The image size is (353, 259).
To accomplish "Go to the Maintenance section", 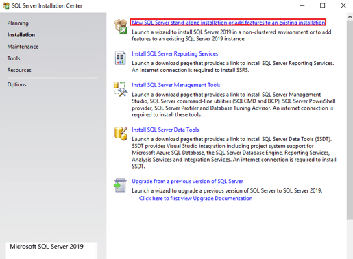I will click(x=23, y=47).
